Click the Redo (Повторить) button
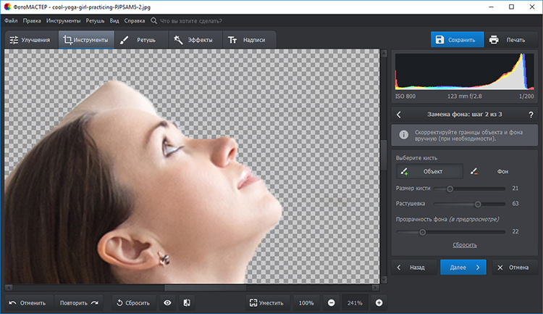The height and width of the screenshot is (314, 543). pyautogui.click(x=79, y=302)
